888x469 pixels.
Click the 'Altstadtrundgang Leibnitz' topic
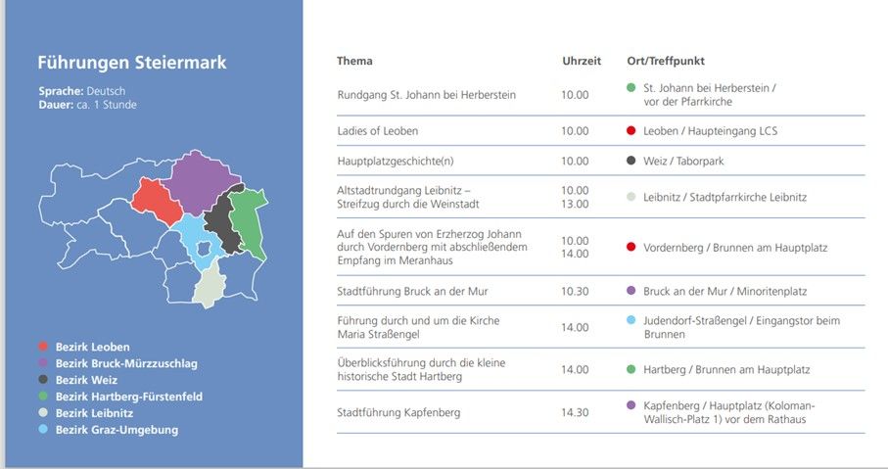pos(407,197)
